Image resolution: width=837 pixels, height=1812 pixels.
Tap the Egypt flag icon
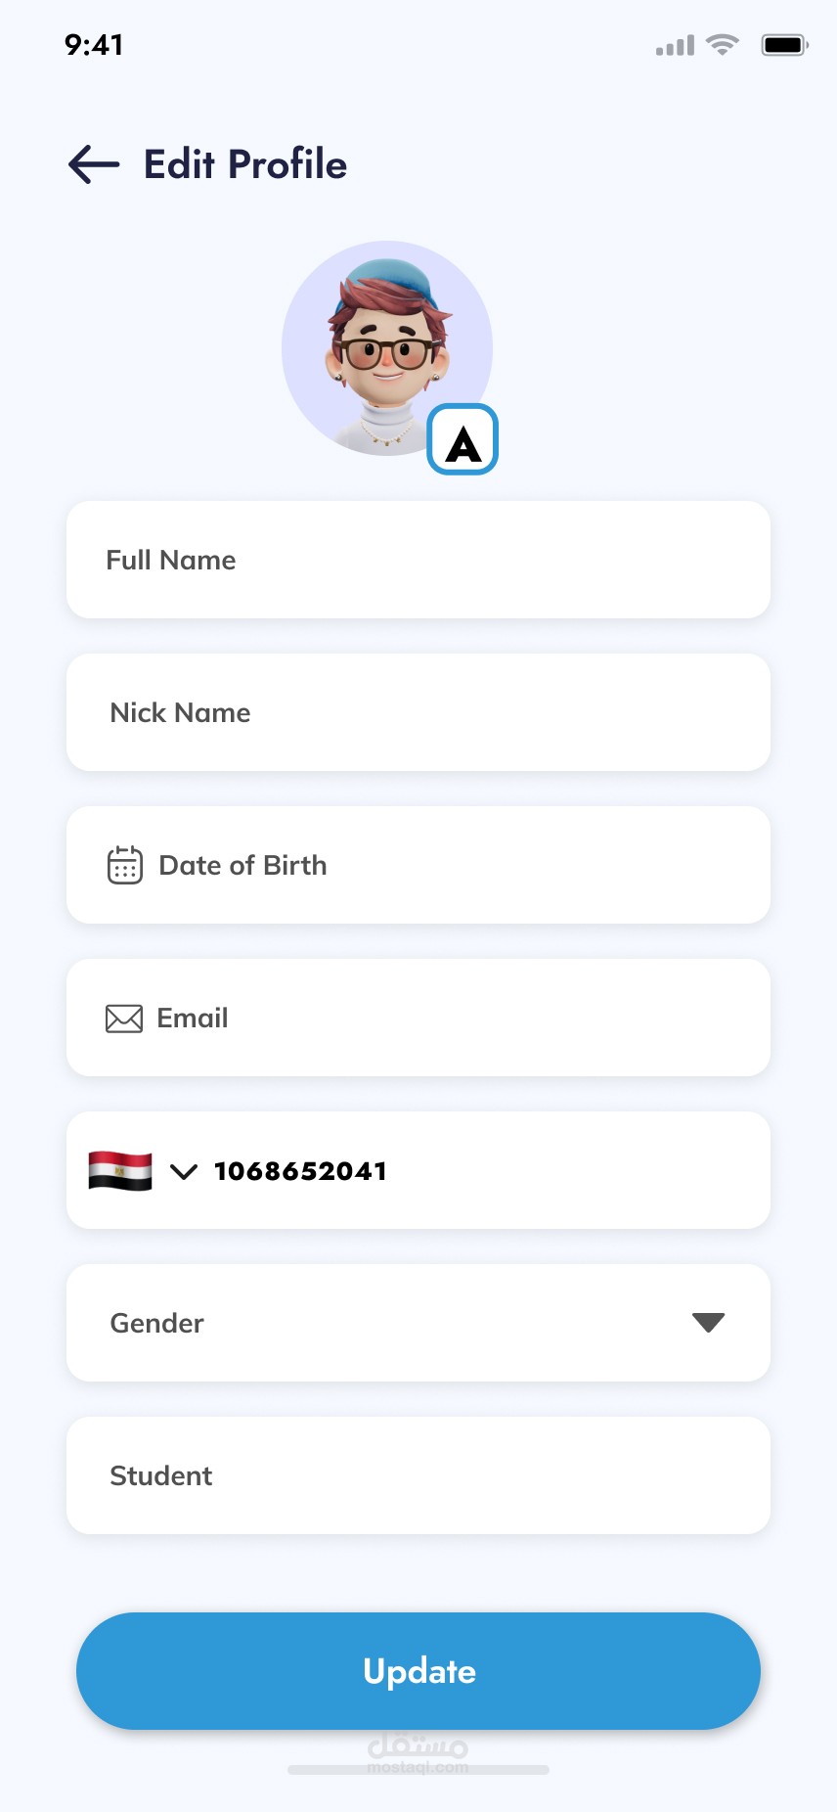(x=120, y=1171)
